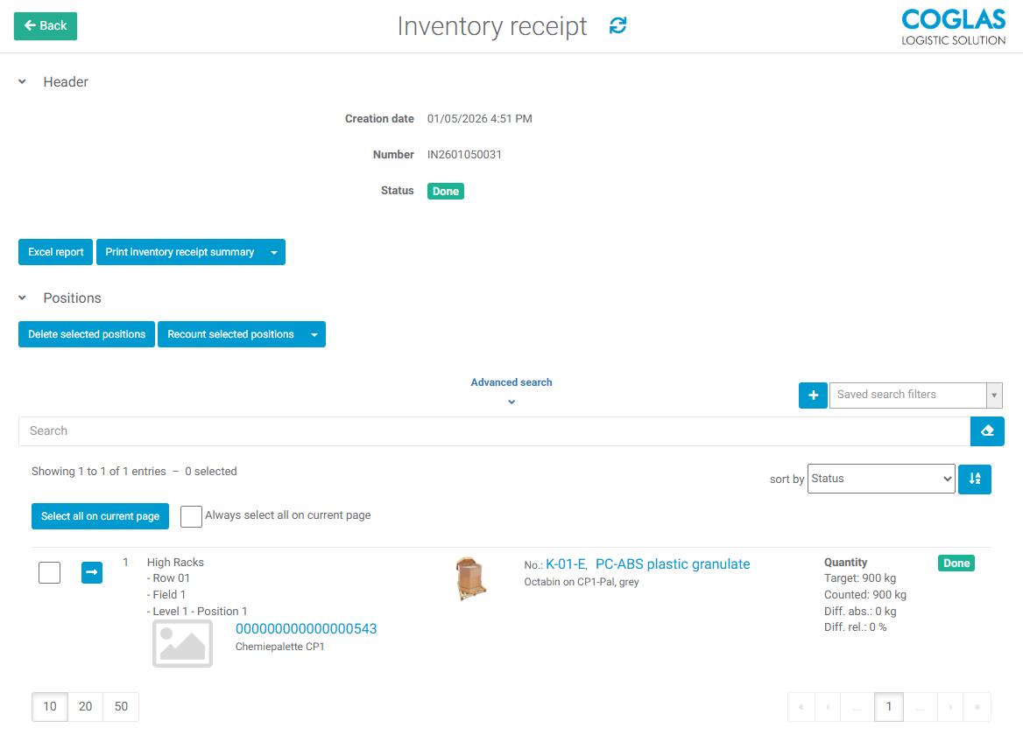Enable Always select all on current page
This screenshot has width=1023, height=735.
tap(191, 516)
